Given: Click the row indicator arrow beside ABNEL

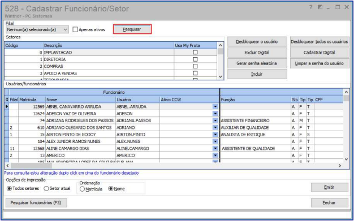Looking at the screenshot, I should (x=7, y=107).
